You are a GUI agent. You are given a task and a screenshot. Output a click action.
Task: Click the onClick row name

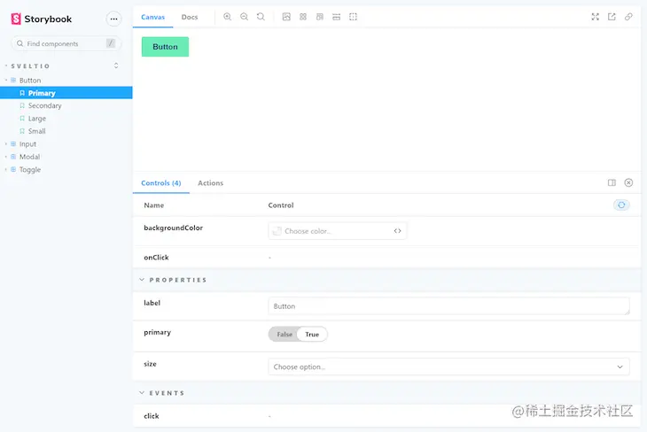coord(156,258)
